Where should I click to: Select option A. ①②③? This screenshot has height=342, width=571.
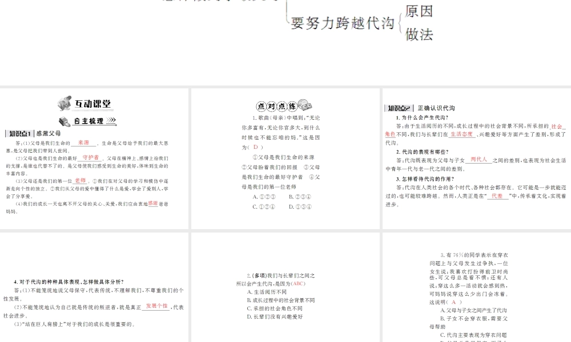(264, 197)
